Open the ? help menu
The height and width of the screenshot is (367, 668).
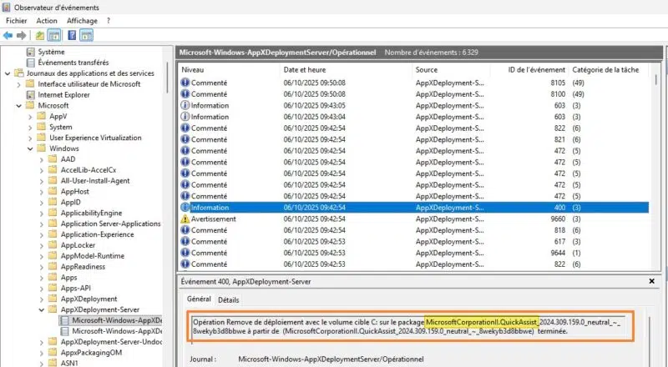point(109,21)
